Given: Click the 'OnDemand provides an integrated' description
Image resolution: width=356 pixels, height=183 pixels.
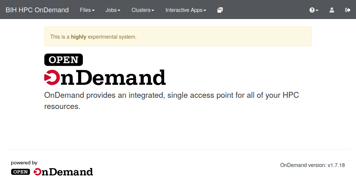Looking at the screenshot, I should (x=171, y=100).
